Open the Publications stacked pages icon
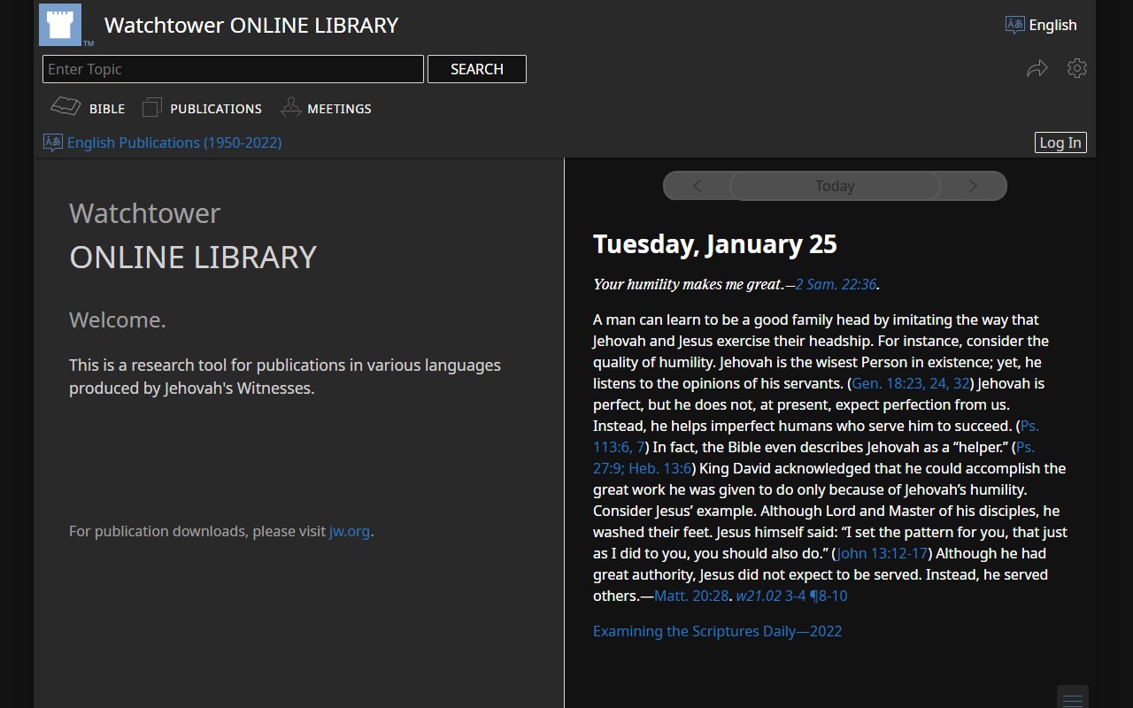Image resolution: width=1133 pixels, height=708 pixels. pos(152,107)
